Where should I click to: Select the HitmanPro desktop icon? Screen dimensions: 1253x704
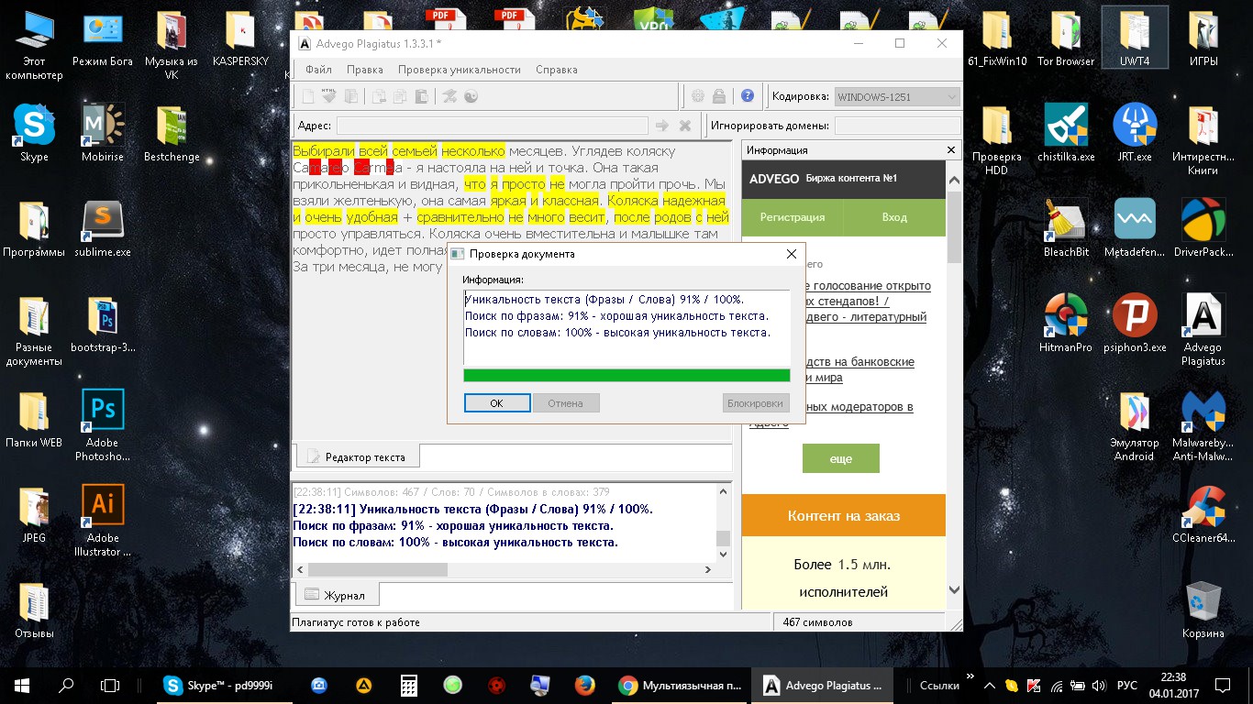[x=1066, y=323]
